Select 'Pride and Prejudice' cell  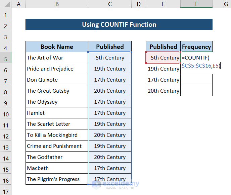point(57,69)
